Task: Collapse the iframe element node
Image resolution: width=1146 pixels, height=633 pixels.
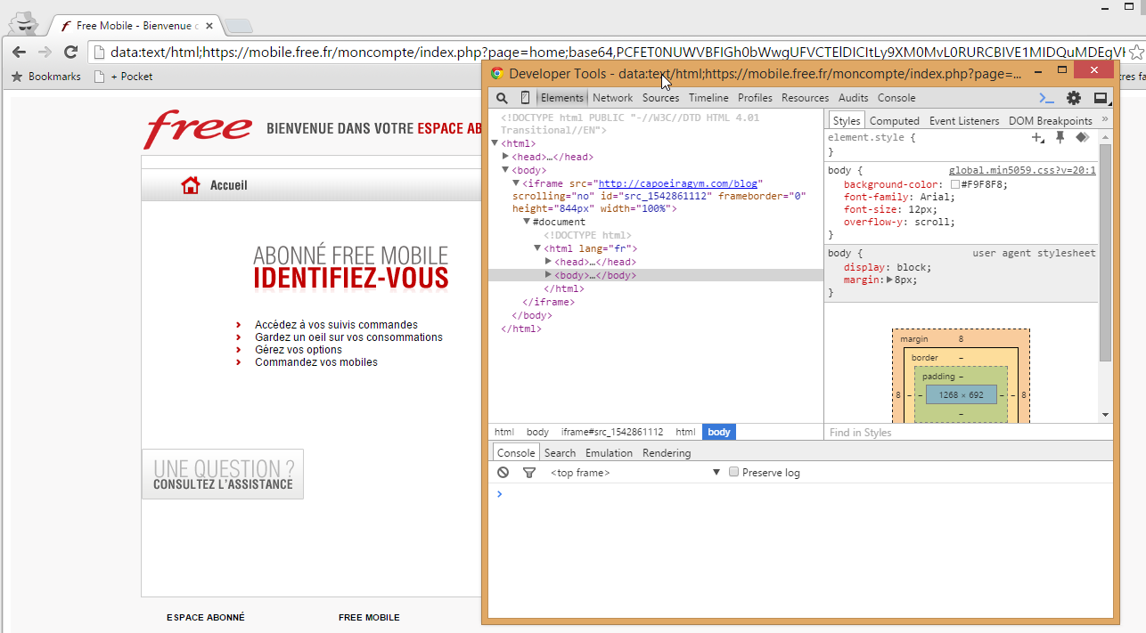Action: click(x=516, y=183)
